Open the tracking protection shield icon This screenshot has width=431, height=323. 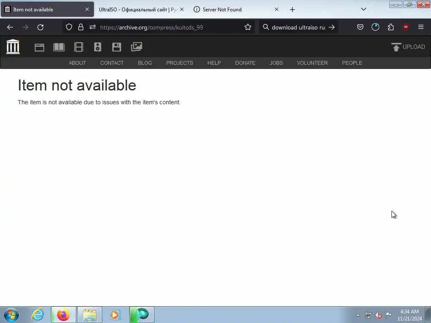(69, 27)
